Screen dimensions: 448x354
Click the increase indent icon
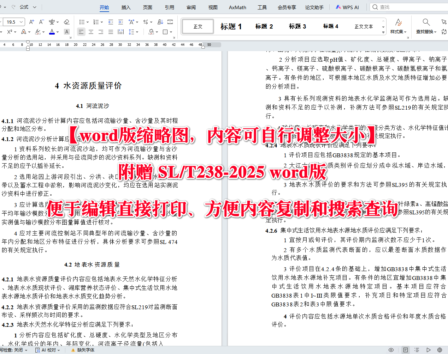[120, 22]
